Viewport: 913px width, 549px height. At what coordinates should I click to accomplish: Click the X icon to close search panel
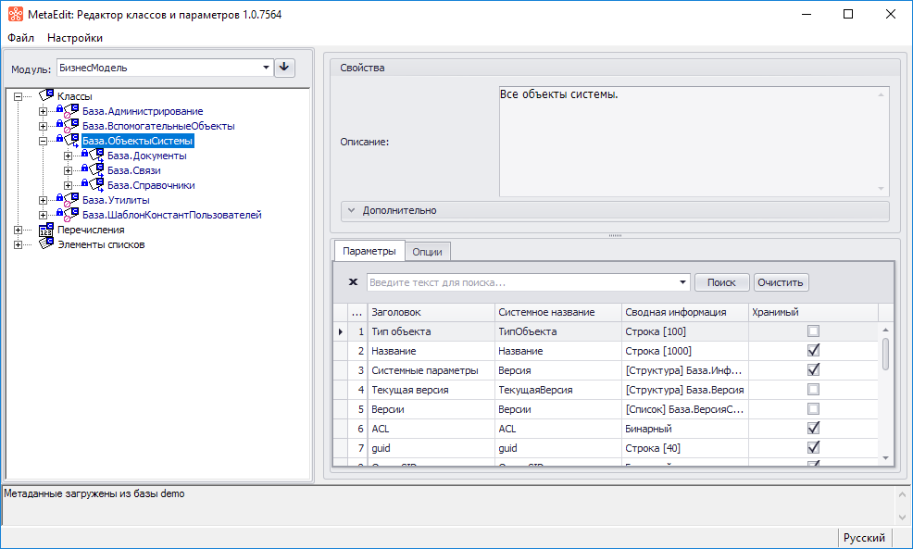click(x=353, y=282)
